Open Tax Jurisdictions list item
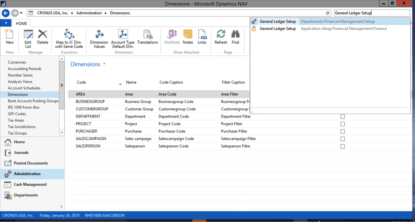This screenshot has height=222, width=415. [21, 127]
